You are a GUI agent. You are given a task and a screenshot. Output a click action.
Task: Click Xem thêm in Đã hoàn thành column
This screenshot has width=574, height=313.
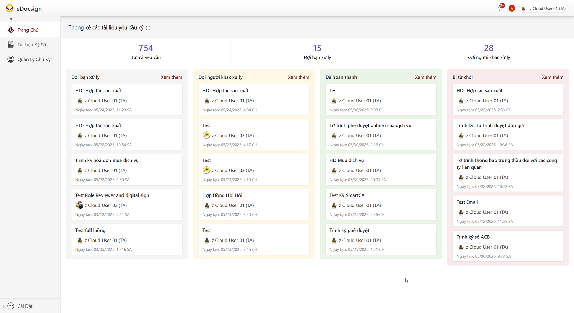425,77
